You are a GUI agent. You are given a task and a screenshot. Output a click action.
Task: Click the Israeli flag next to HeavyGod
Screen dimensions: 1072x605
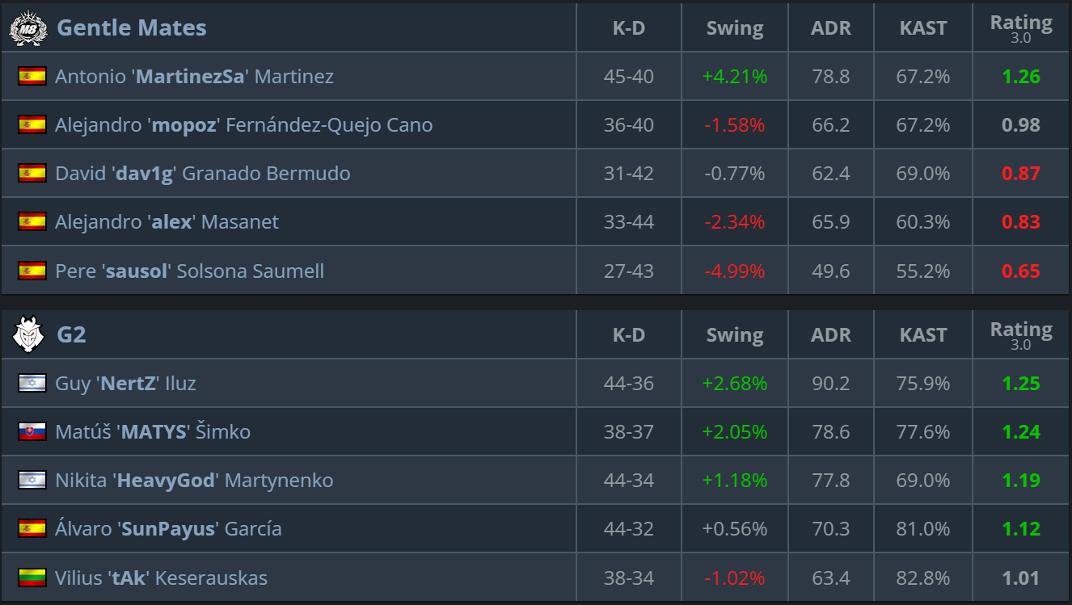(x=32, y=481)
